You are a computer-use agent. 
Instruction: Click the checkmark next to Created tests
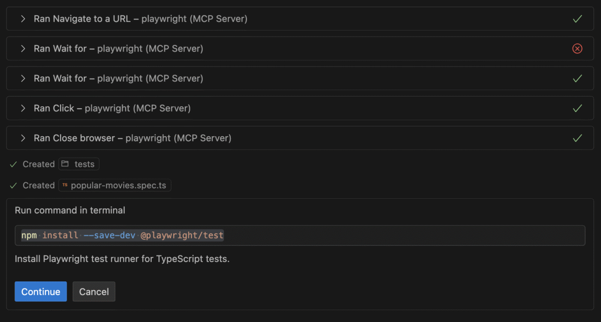(14, 164)
